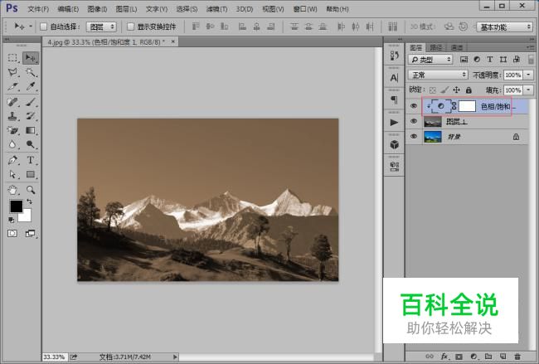
Task: Select the Eraser tool
Action: coord(12,130)
